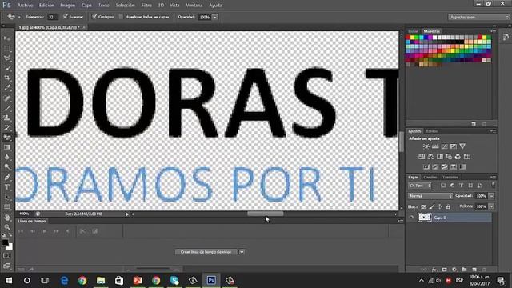Click the horizontal canvas scrollbar thumb
This screenshot has height=288, width=512.
pyautogui.click(x=265, y=214)
